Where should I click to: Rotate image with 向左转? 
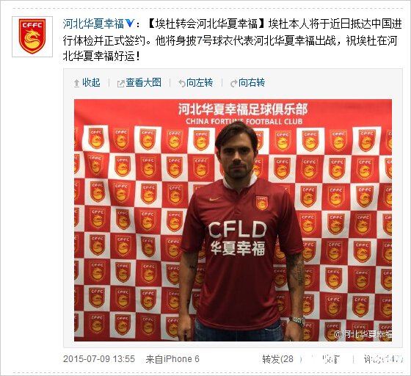point(200,82)
